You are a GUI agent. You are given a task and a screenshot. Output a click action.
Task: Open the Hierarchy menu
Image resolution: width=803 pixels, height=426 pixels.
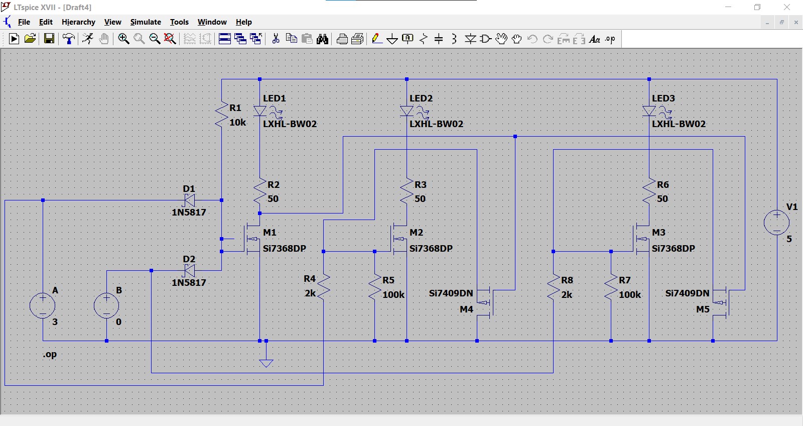pyautogui.click(x=78, y=22)
